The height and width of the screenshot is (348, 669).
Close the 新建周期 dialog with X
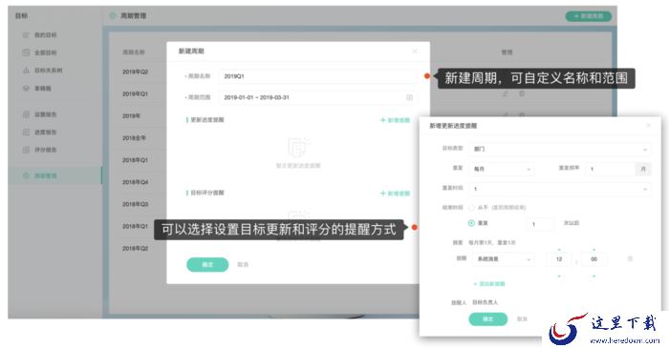tap(415, 51)
